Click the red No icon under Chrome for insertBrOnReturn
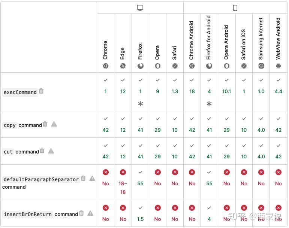 (106, 208)
